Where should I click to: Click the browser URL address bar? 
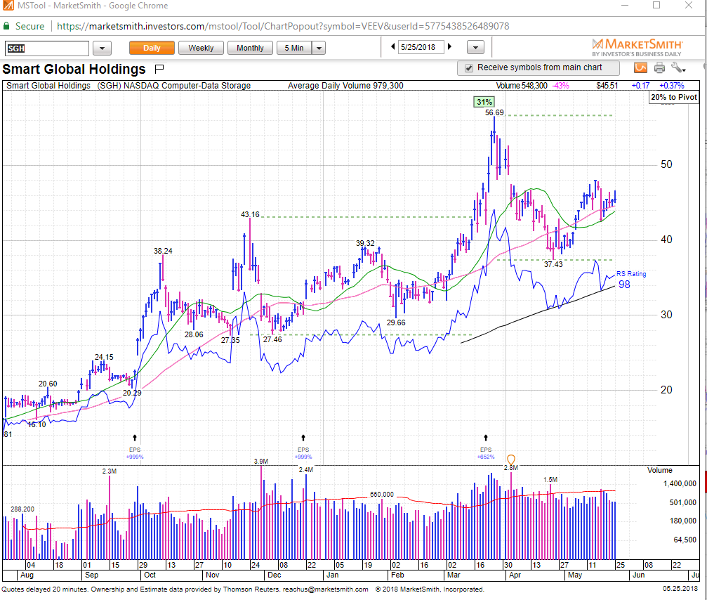click(x=283, y=26)
